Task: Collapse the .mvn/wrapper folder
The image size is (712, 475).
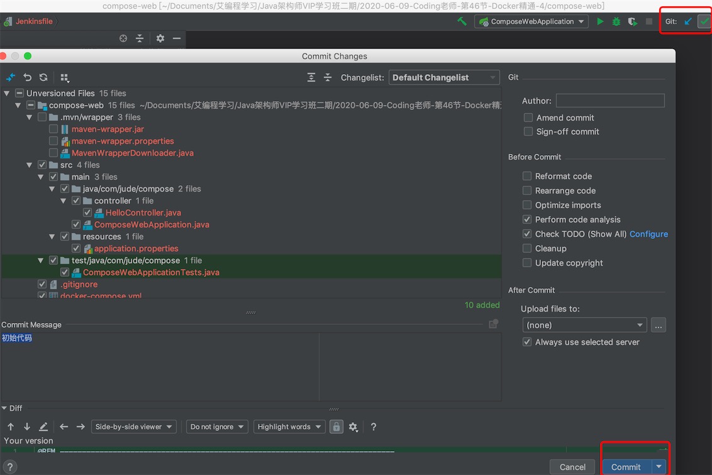Action: tap(30, 117)
